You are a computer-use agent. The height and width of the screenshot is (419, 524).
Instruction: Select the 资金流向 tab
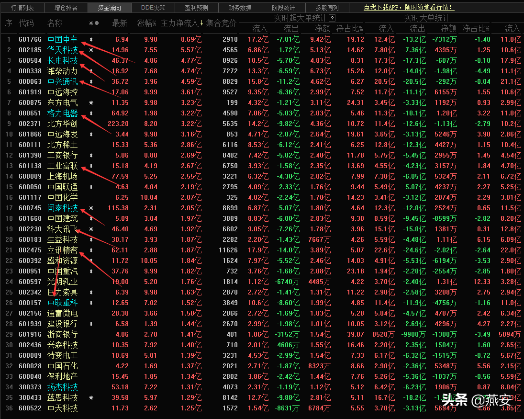[x=109, y=7]
